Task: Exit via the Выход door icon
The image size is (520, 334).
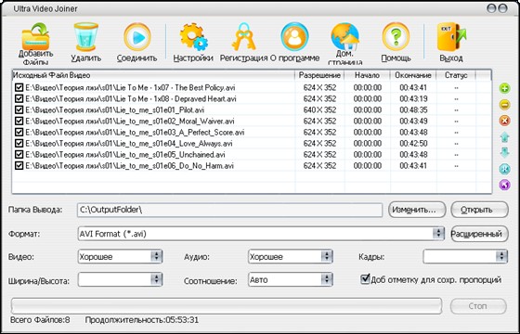Action: 451,37
